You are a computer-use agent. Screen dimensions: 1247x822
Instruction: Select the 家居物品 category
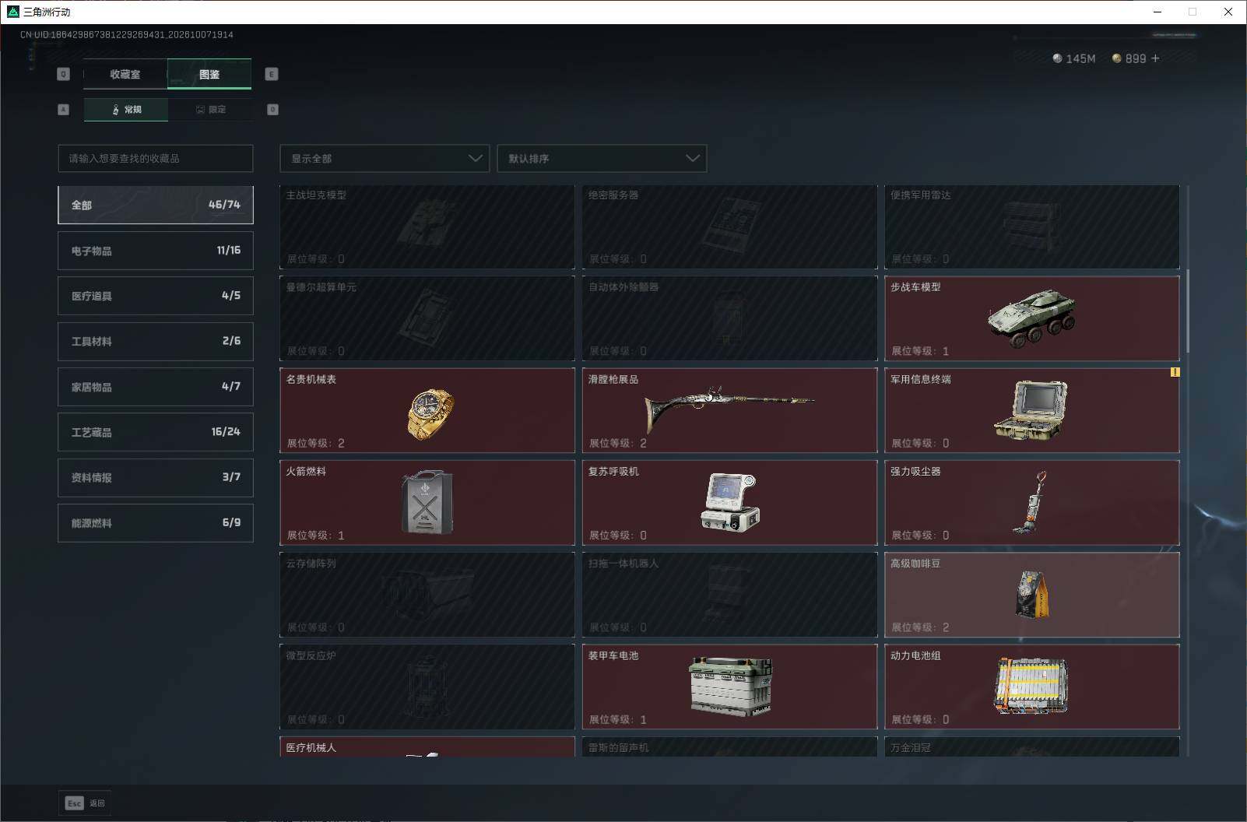click(x=156, y=387)
